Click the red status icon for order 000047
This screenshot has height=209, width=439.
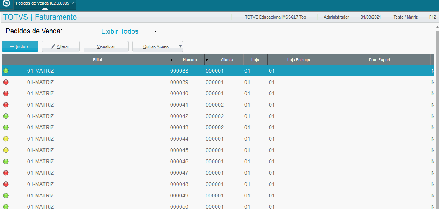[6, 173]
